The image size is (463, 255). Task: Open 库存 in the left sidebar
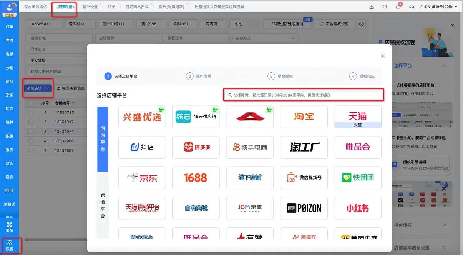(10, 109)
